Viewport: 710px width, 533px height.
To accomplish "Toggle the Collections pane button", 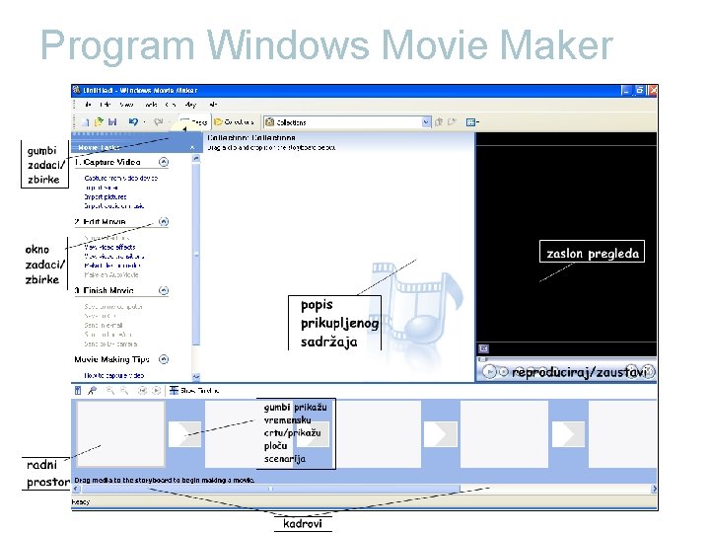I will tap(234, 122).
